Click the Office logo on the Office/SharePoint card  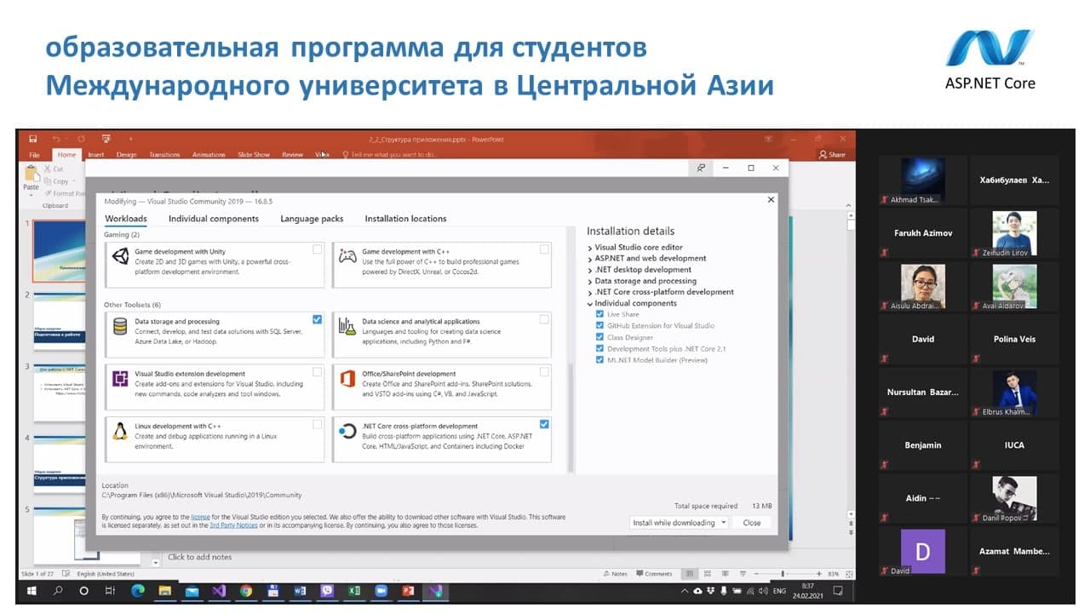pos(347,378)
